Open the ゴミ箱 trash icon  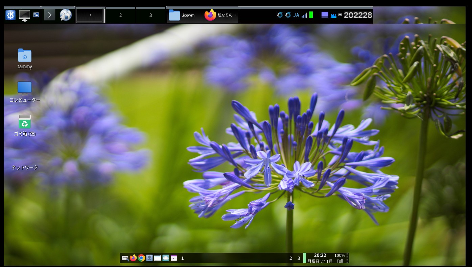click(x=25, y=122)
